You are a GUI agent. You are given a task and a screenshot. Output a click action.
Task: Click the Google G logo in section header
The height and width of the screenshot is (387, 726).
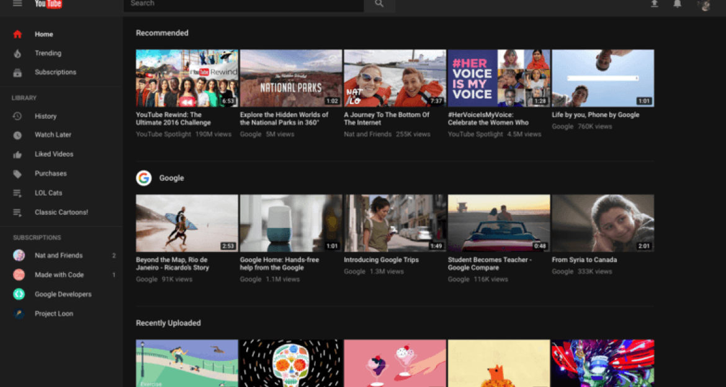(144, 178)
